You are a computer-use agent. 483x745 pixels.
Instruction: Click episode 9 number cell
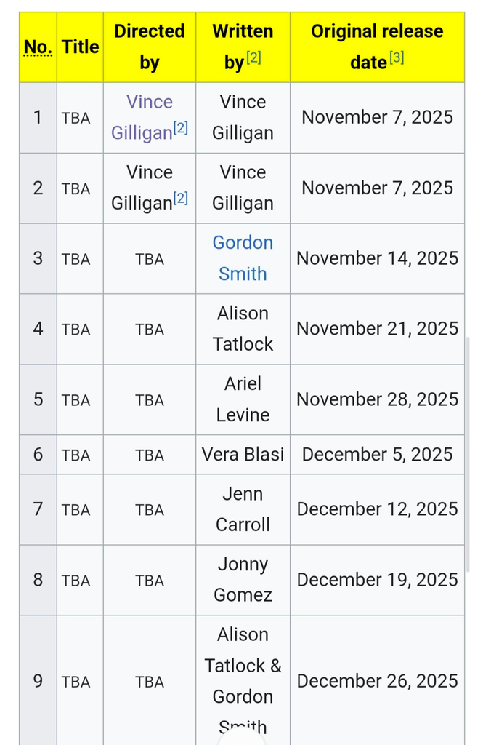tap(38, 681)
